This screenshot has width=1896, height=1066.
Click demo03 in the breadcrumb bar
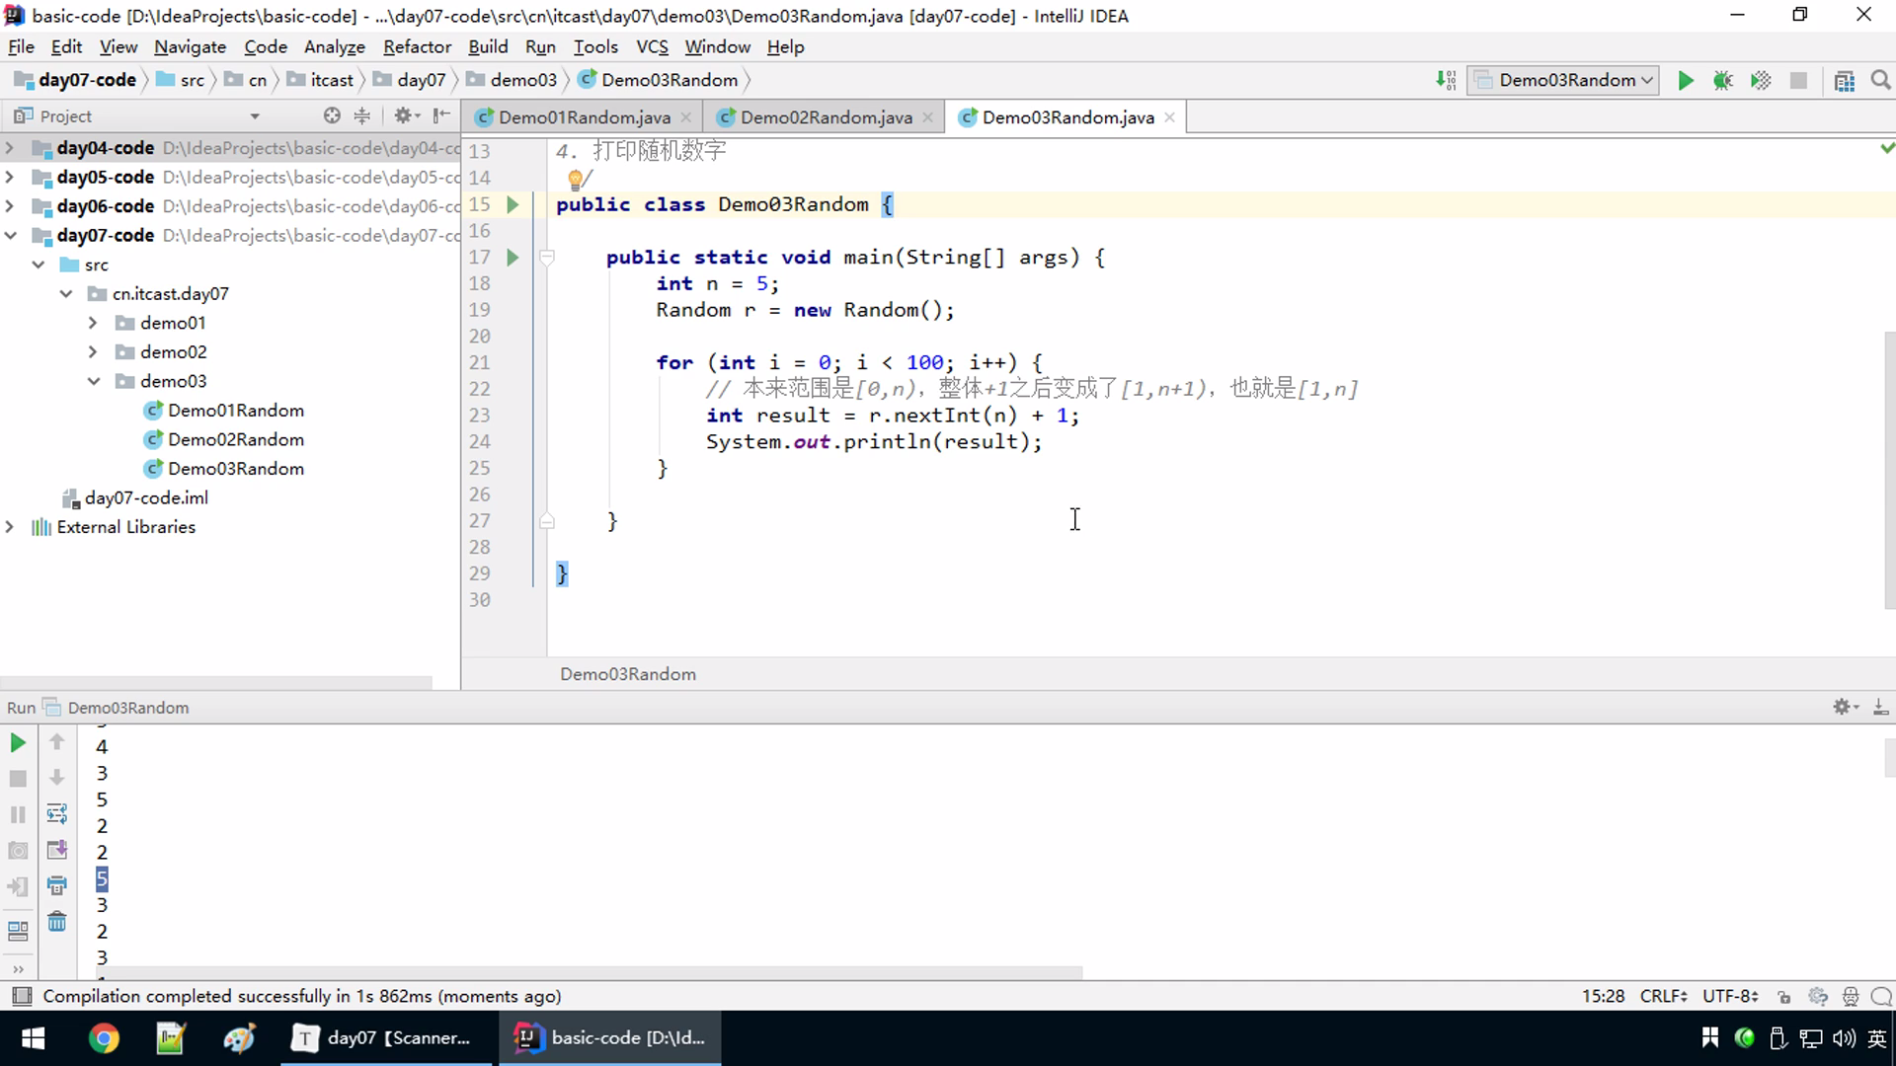[523, 80]
